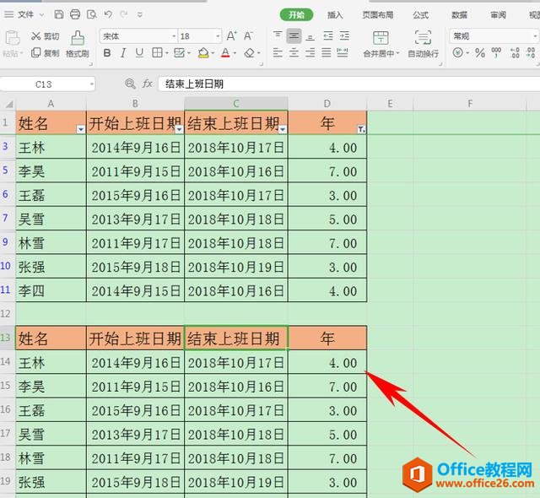Screen dimensions: 540x498
Task: Toggle Bold formatting
Action: (x=107, y=53)
